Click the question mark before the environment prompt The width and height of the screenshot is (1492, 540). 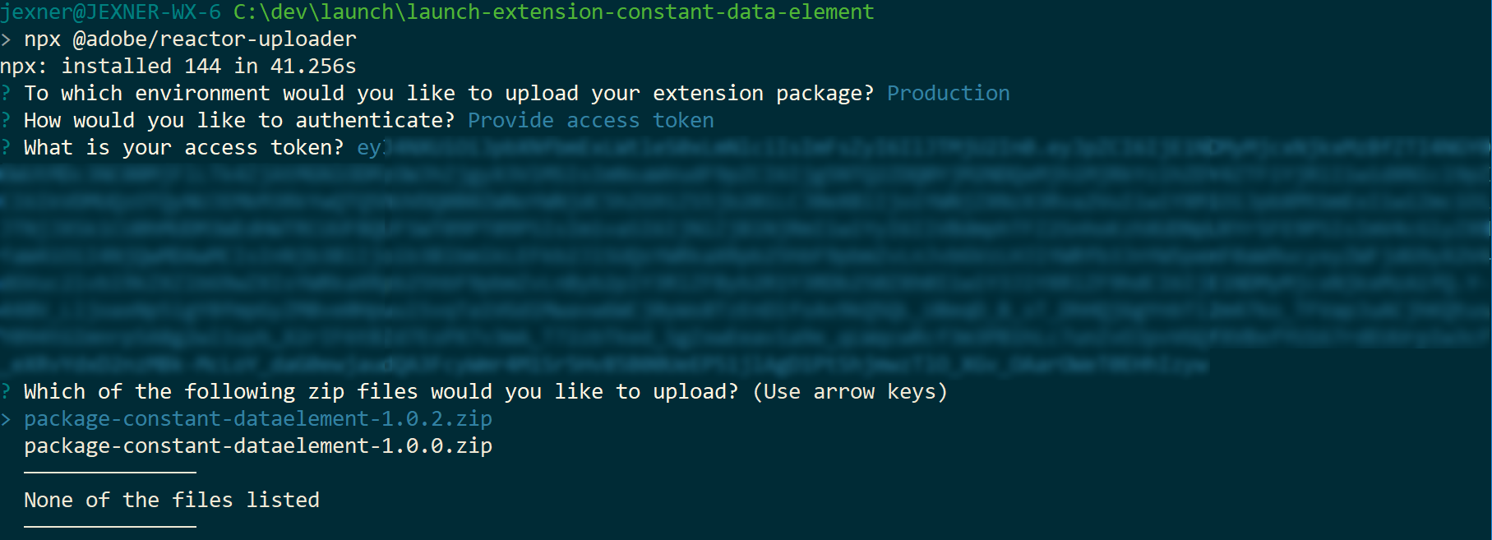[6, 94]
